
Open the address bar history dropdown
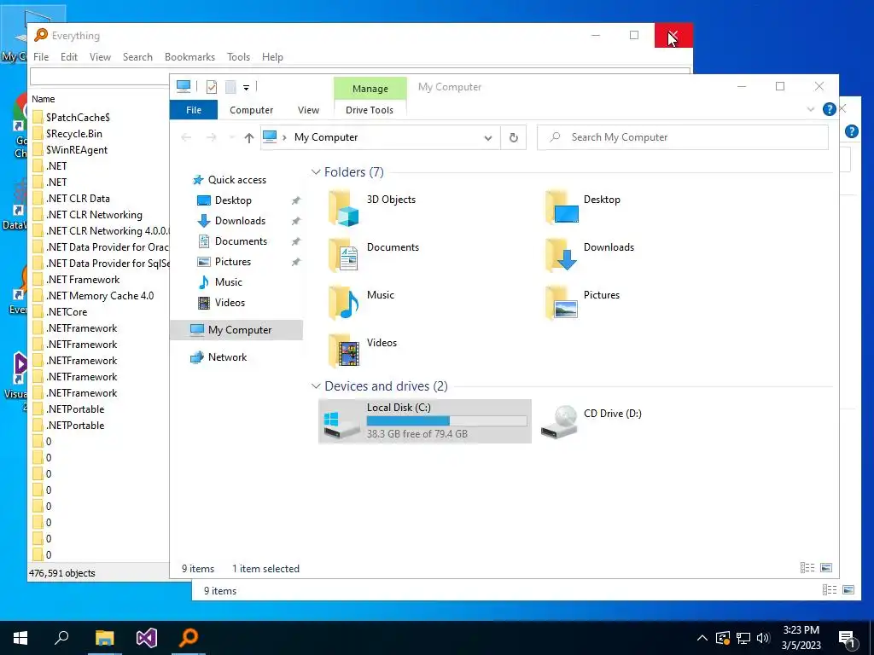tap(487, 138)
